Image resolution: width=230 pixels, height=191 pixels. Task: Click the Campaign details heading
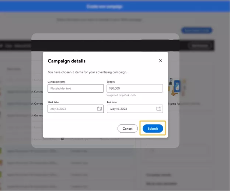(x=67, y=61)
